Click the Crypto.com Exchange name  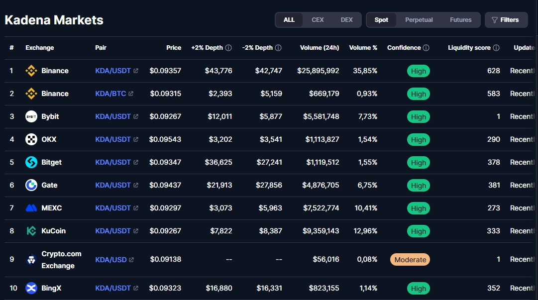(x=61, y=260)
